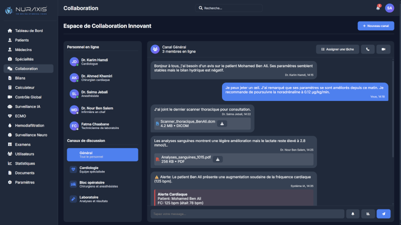Click the Nouveau canal button
Screen dimensions: 401x225
tap(375, 25)
